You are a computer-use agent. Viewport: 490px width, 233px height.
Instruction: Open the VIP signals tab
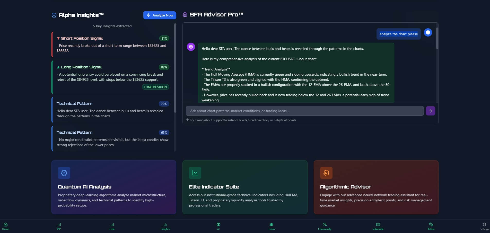[59, 226]
